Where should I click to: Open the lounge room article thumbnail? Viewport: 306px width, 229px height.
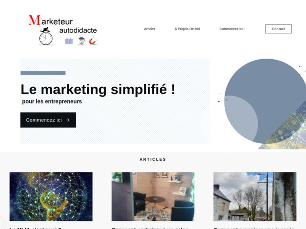click(x=153, y=197)
